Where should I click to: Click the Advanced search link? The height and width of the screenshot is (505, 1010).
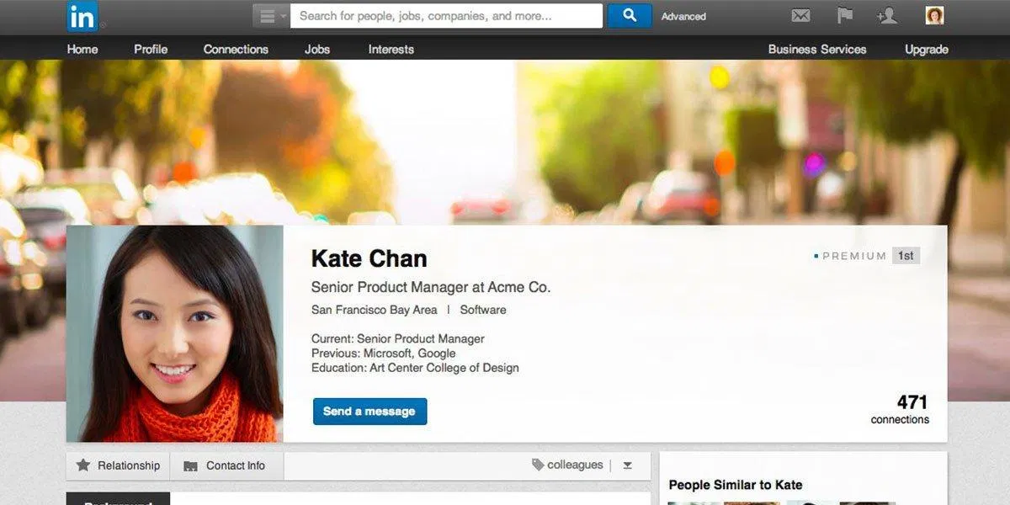click(683, 17)
